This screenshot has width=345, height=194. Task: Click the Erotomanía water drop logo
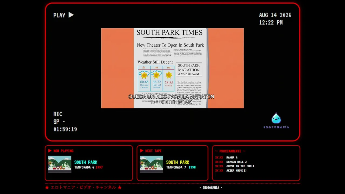[x=276, y=118]
